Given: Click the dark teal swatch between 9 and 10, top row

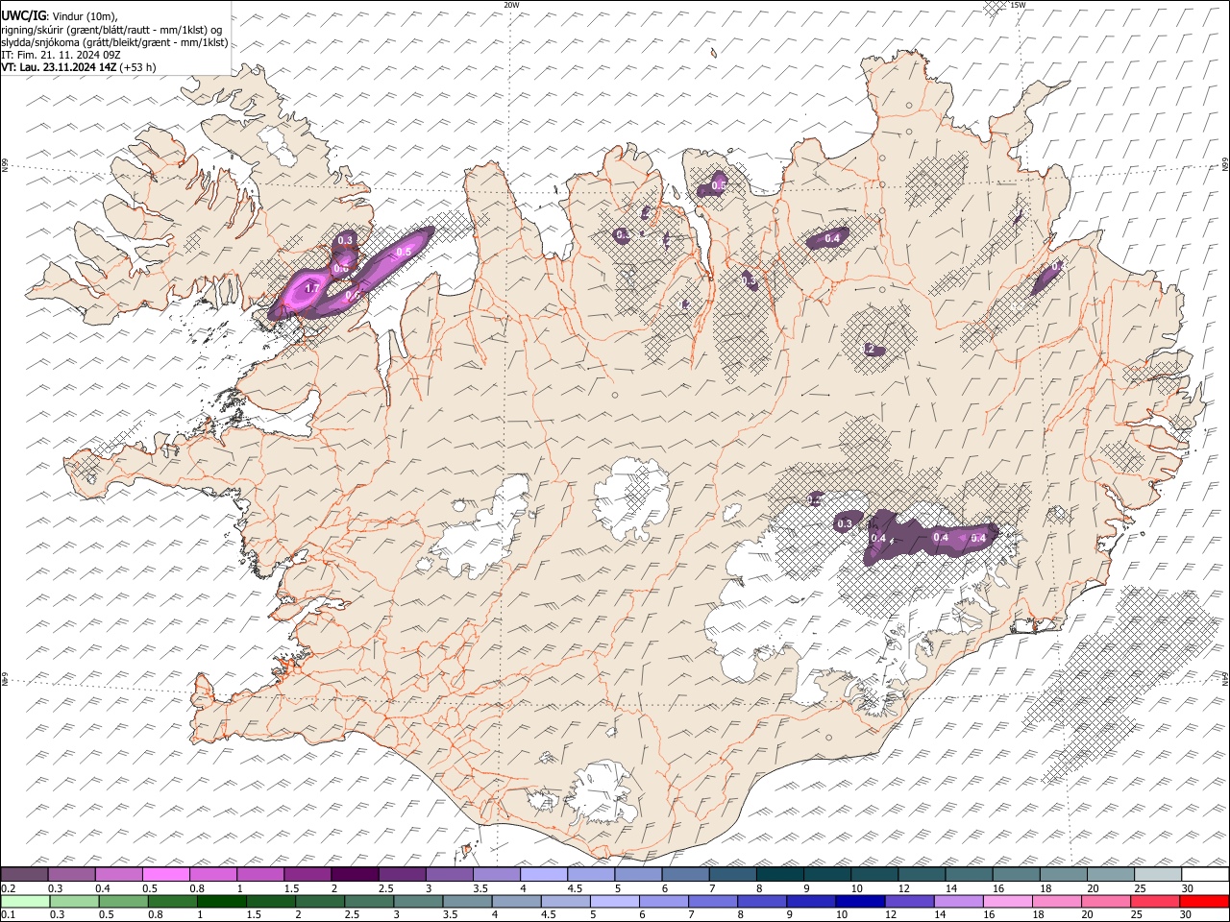Looking at the screenshot, I should tap(826, 875).
